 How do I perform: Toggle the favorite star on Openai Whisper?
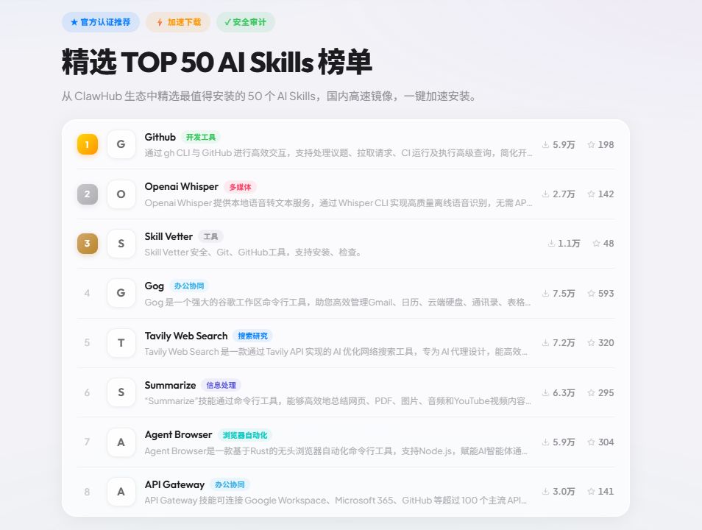pyautogui.click(x=590, y=194)
